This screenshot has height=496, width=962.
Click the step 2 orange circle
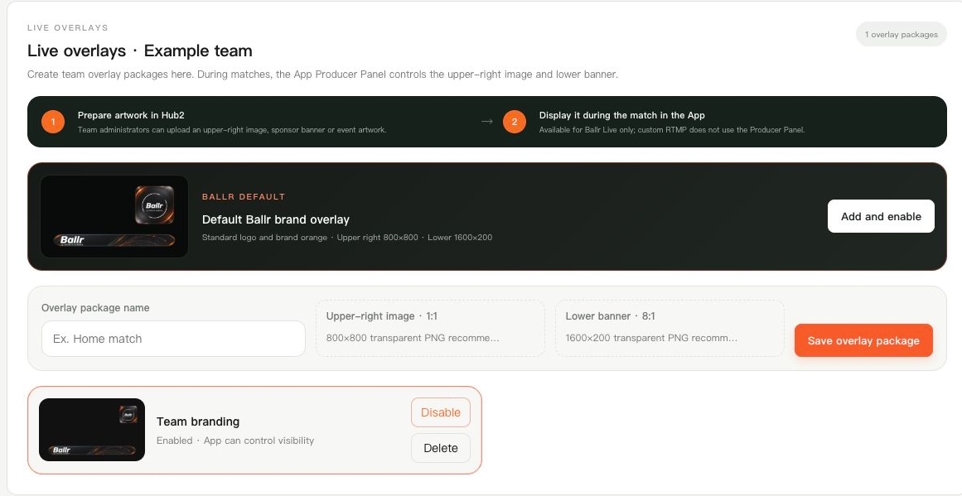coord(514,122)
